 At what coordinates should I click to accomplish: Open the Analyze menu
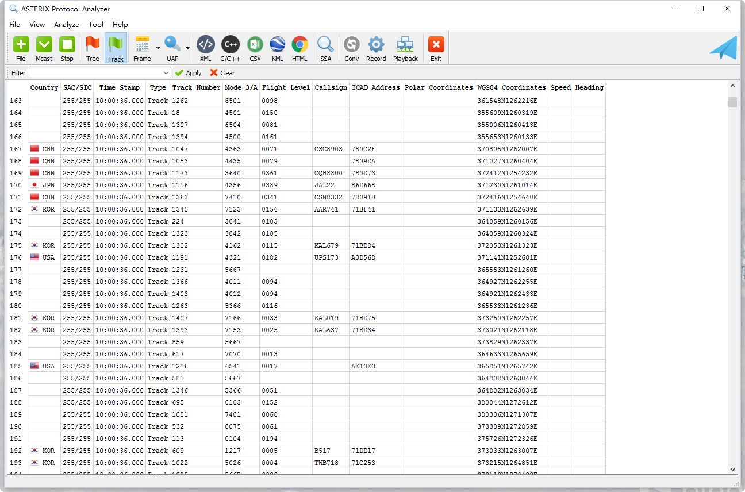67,25
